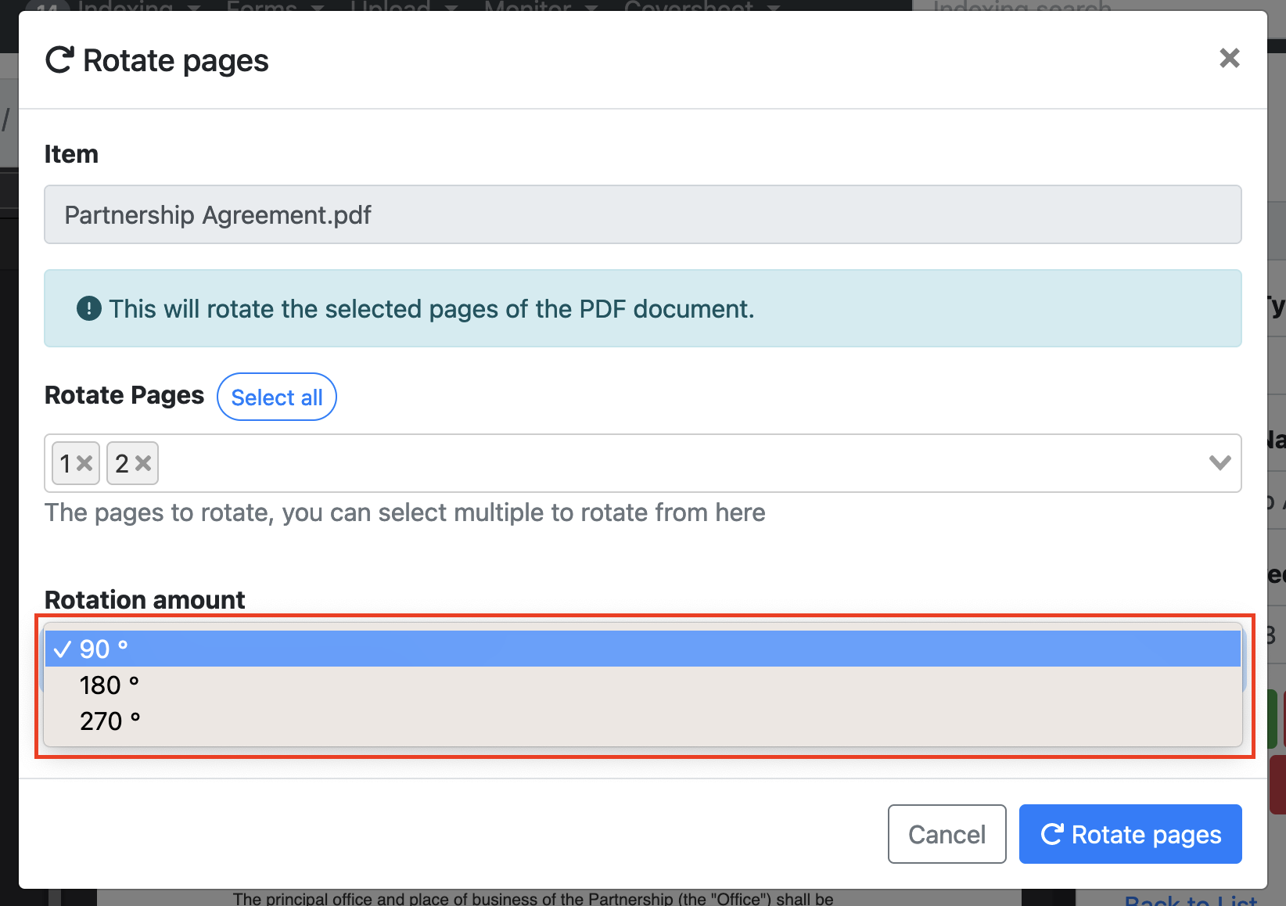Follow the Back to List link
This screenshot has width=1286, height=906.
click(x=1191, y=900)
